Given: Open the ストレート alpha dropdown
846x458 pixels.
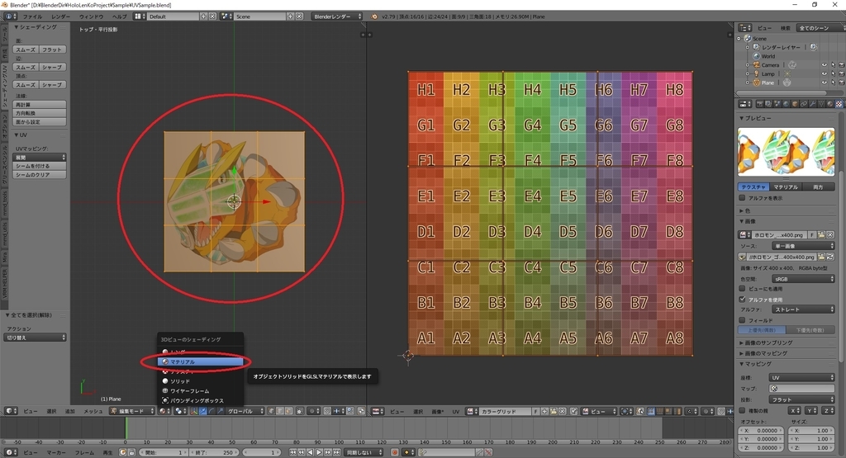Looking at the screenshot, I should [803, 309].
